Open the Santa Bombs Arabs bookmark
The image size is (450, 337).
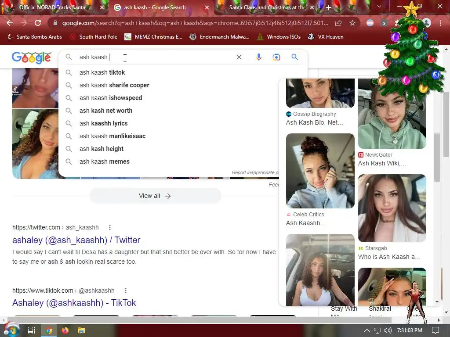34,37
